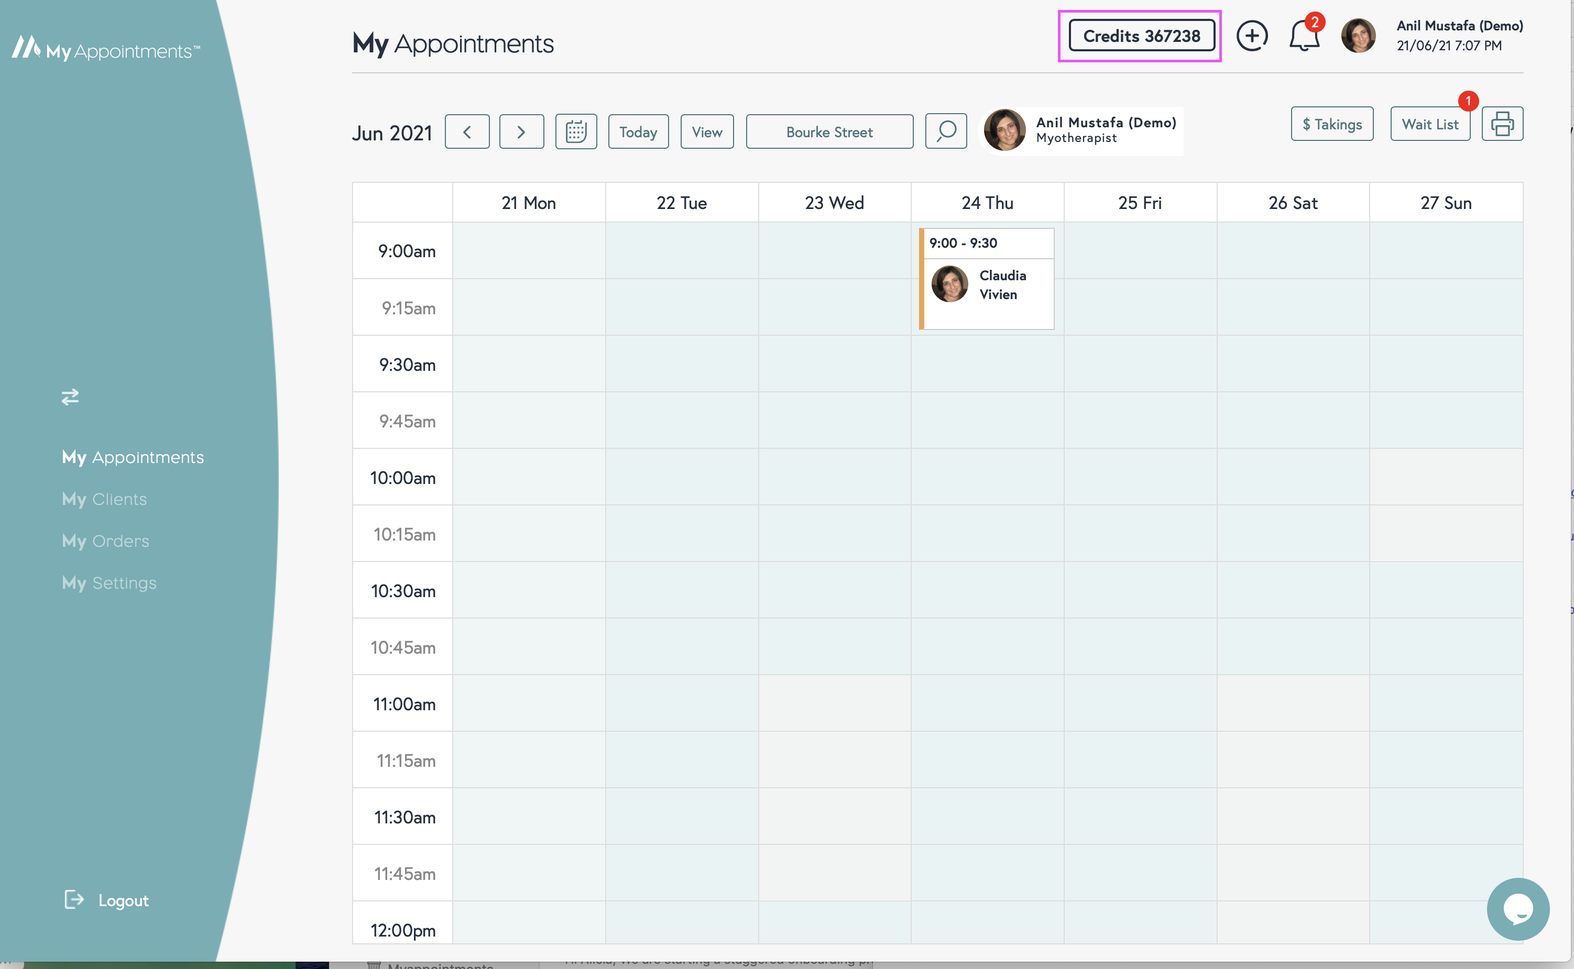
Task: Click the My Appointments logo
Action: click(106, 49)
